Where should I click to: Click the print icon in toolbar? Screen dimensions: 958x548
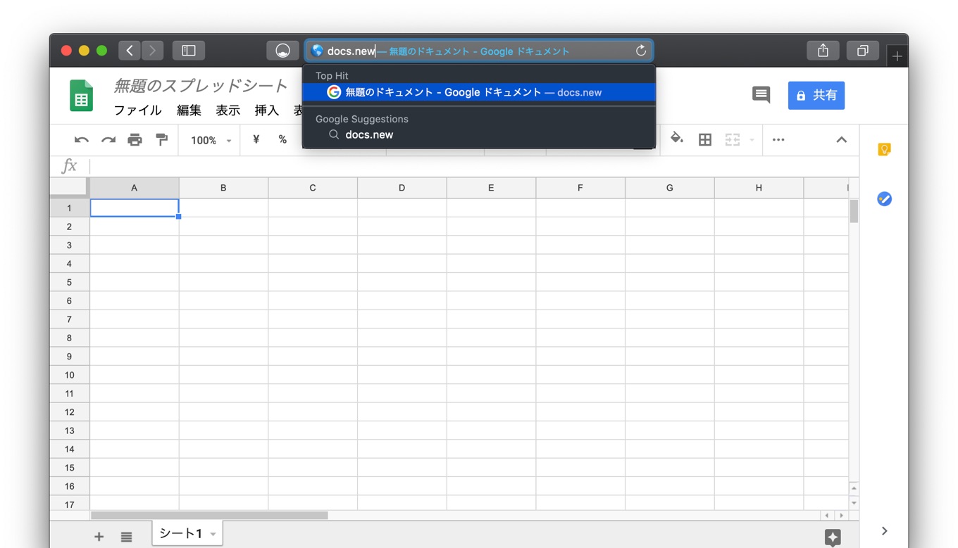pos(135,140)
